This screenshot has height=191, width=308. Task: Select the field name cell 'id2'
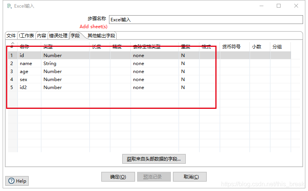(x=29, y=88)
